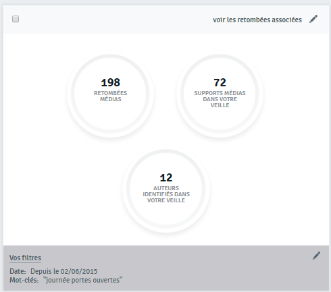The width and height of the screenshot is (331, 292).
Task: Click the 'RETOMBÉES MÉDIAS' label
Action: pyautogui.click(x=110, y=96)
